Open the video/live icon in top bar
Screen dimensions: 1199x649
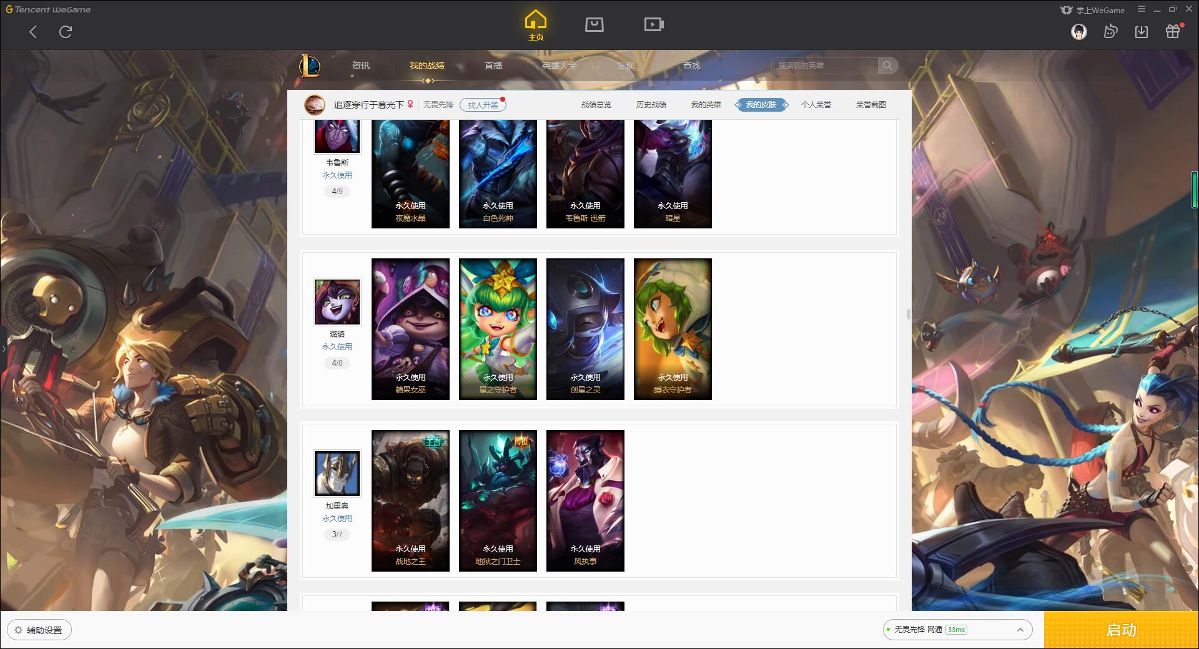click(654, 24)
